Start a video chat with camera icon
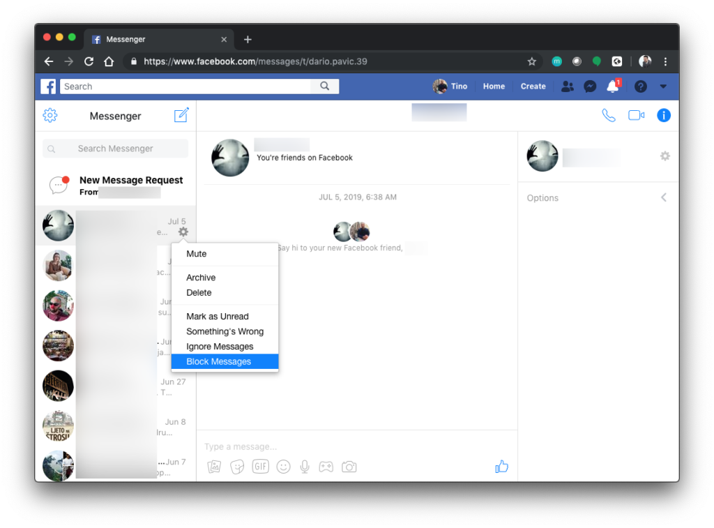The height and width of the screenshot is (528, 714). tap(636, 116)
